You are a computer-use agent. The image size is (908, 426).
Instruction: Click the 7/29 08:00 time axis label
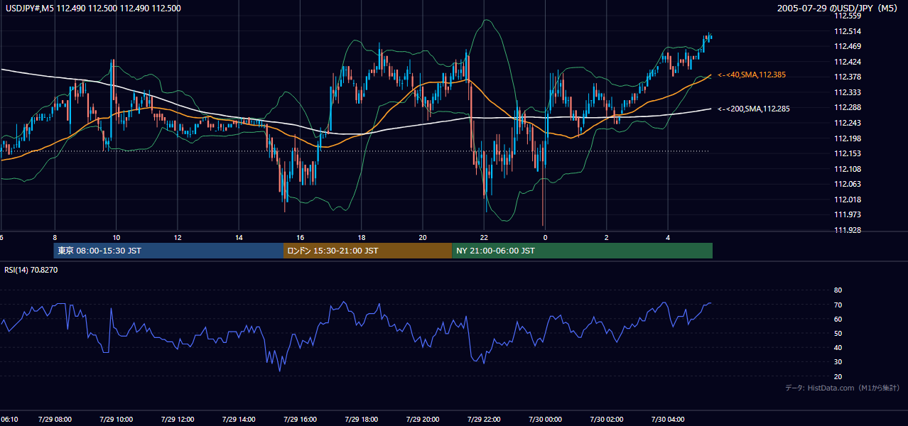(x=55, y=420)
